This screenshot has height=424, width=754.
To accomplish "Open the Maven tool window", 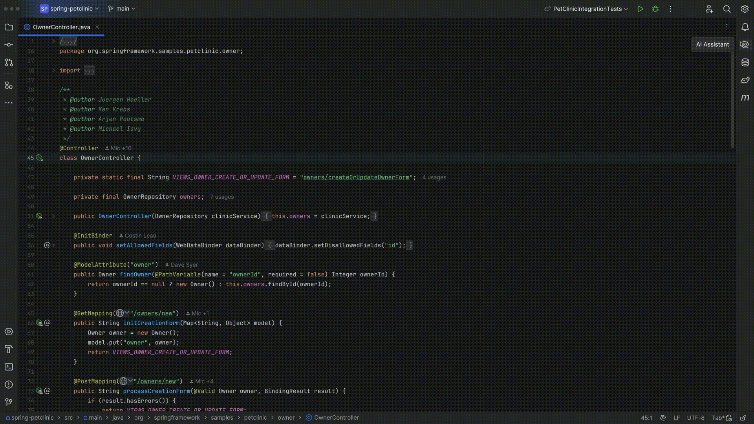I will (745, 98).
